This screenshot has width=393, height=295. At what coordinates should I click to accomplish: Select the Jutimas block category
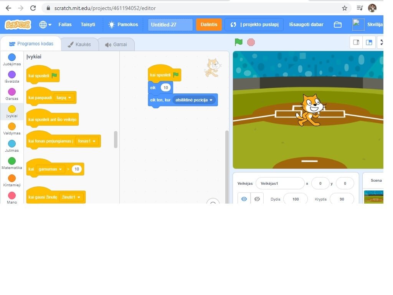coord(12,146)
